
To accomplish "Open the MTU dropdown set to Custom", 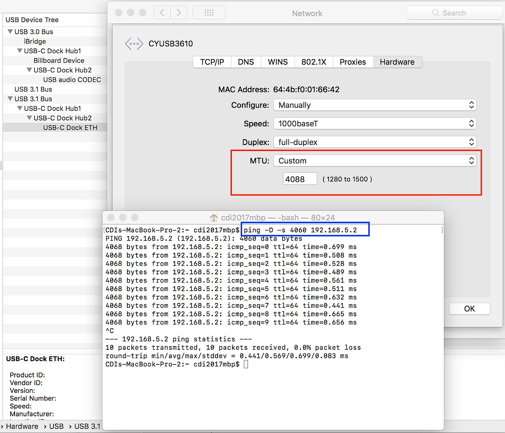I will (x=375, y=161).
